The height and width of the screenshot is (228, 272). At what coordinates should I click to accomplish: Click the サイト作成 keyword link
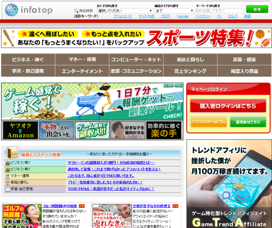click(x=146, y=16)
